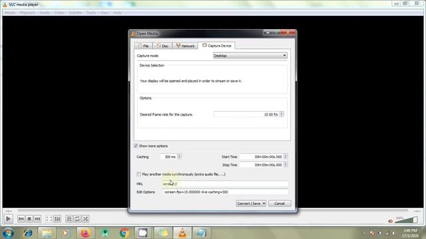The height and width of the screenshot is (239, 426).
Task: Click the Caching value field
Action: pyautogui.click(x=168, y=157)
